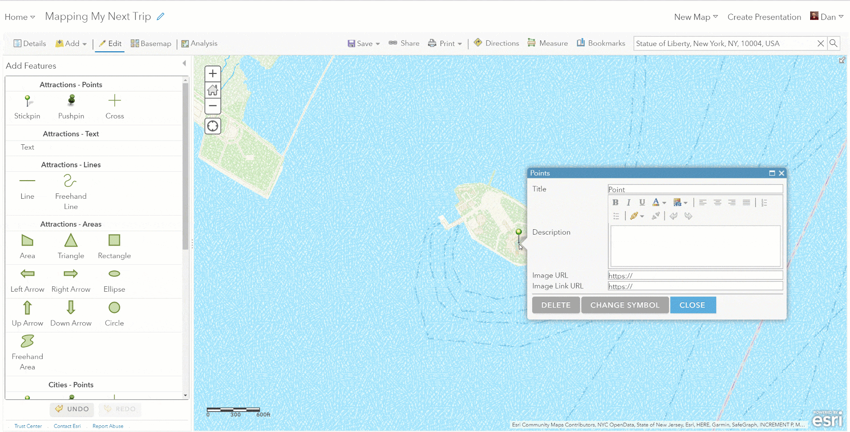Open the Save dropdown menu
Image resolution: width=850 pixels, height=432 pixels.
(364, 43)
